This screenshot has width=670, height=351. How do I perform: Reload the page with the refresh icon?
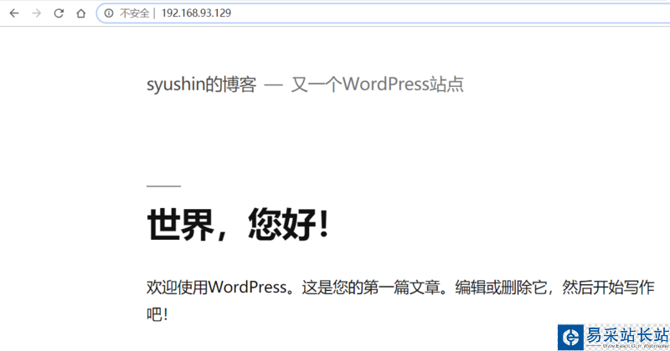(59, 13)
